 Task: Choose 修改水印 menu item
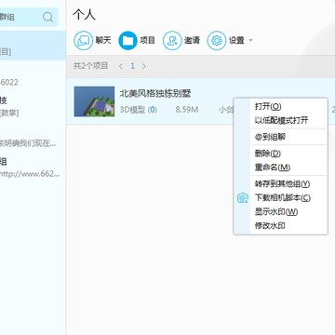270,225
